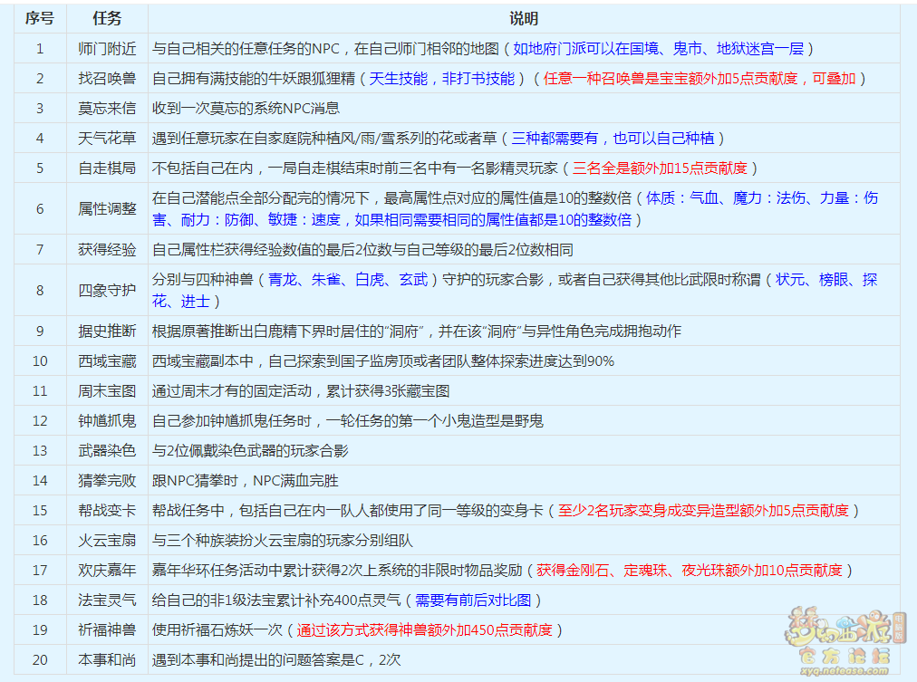
Task: Click the red text 至少2名玩家变身成变异造型额外加5点贡献度
Action: (703, 510)
